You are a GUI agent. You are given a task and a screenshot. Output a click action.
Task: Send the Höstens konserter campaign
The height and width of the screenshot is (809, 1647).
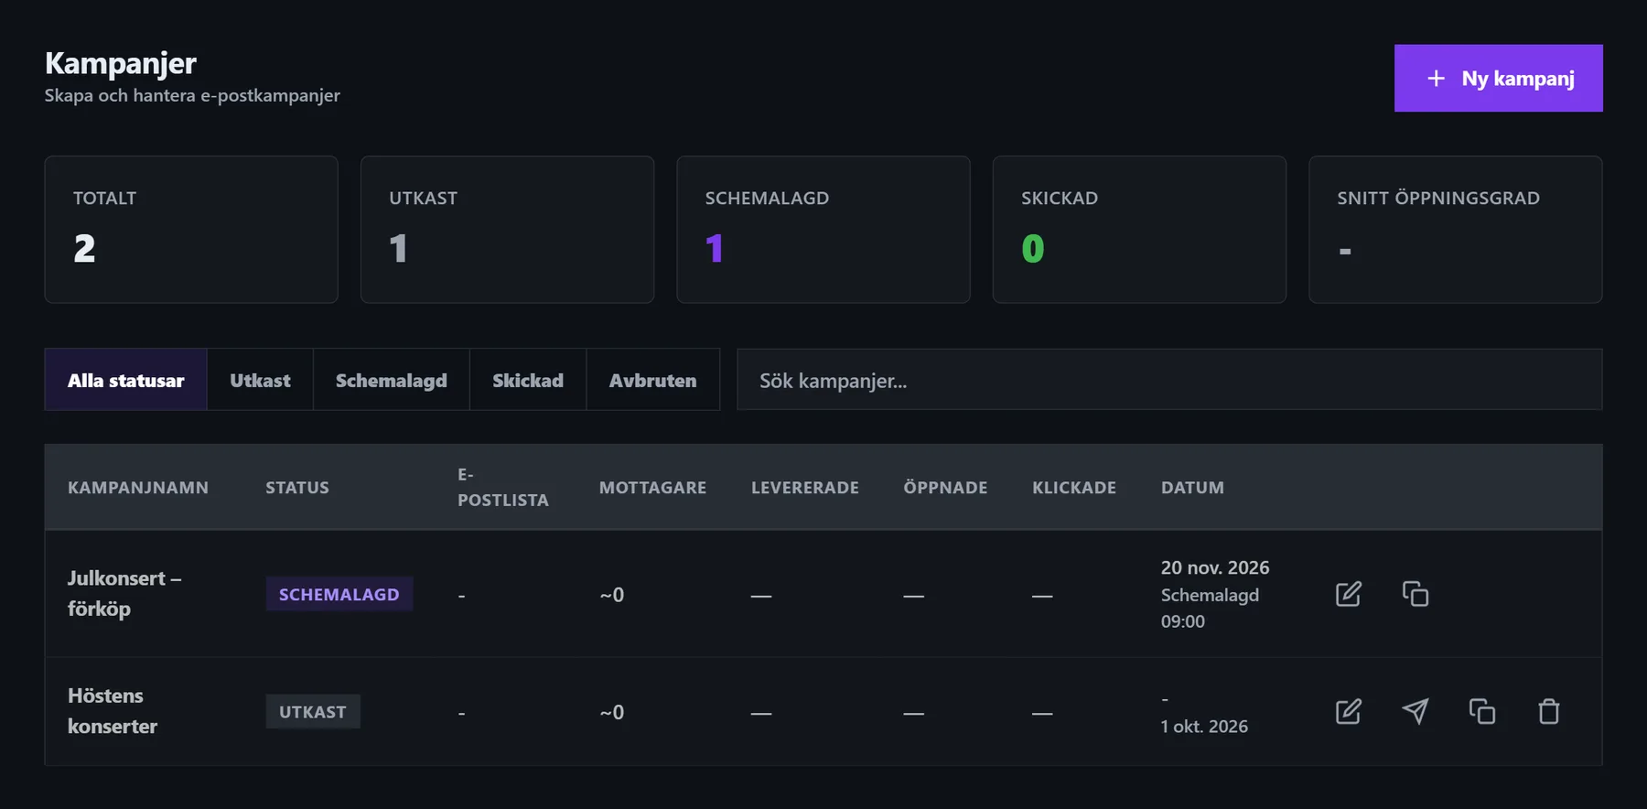(x=1416, y=711)
